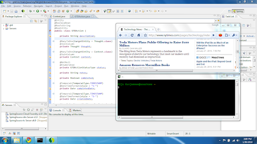This screenshot has height=144, width=257.
Task: Click the green Run button in toolbar
Action: pos(37,11)
